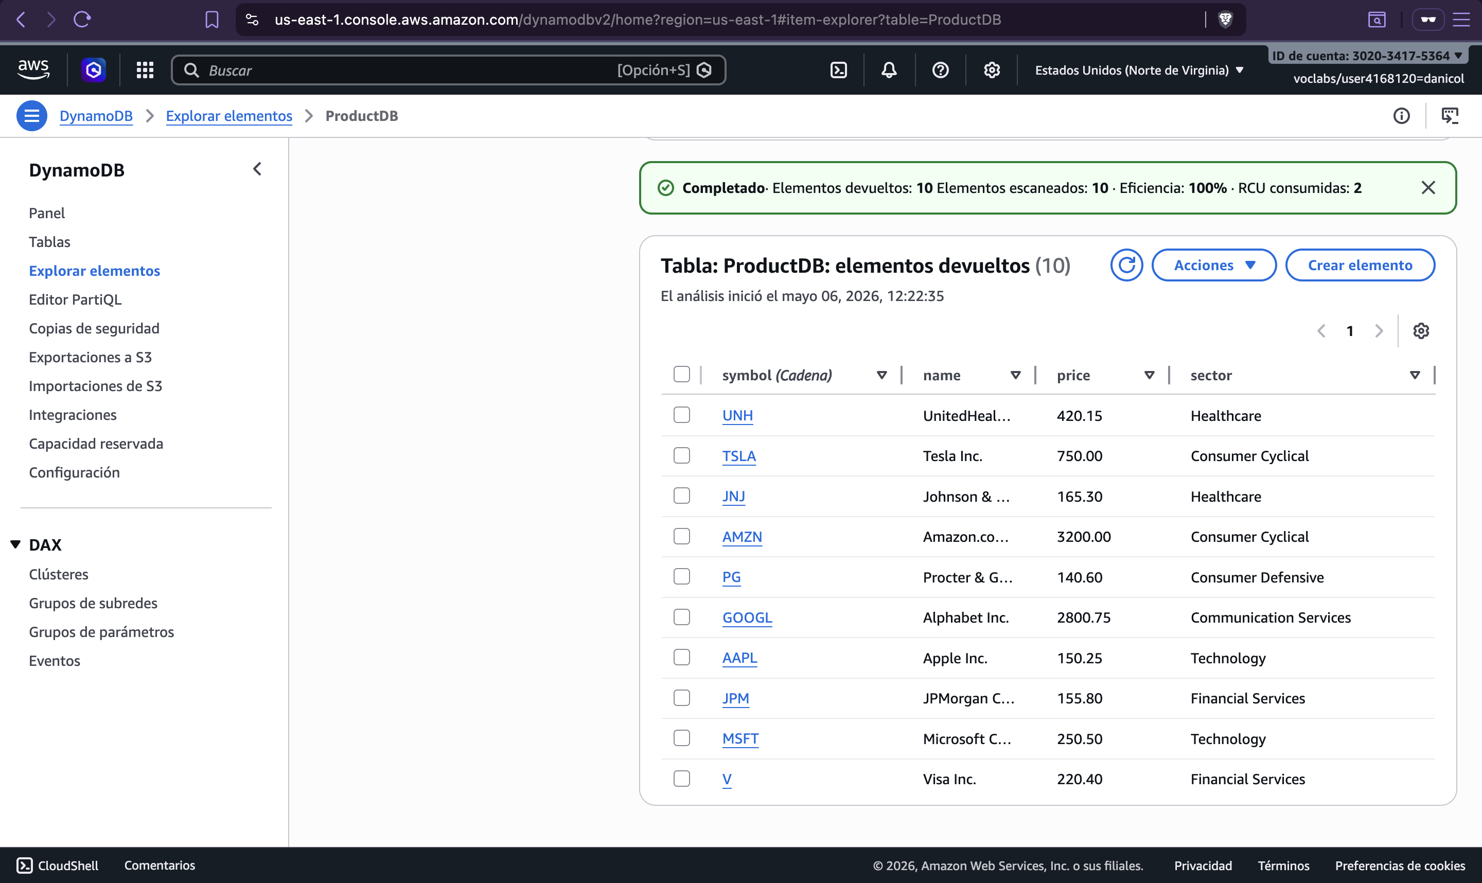Go back using the browser back arrow
This screenshot has height=883, width=1482.
(x=22, y=20)
